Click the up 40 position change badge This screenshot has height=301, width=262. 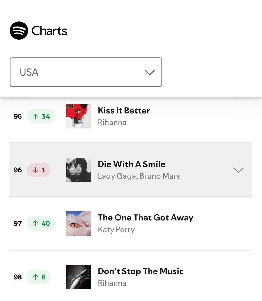(41, 223)
